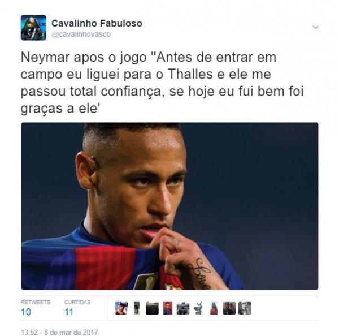Open the dark blank third liker avatar

pos(152,308)
